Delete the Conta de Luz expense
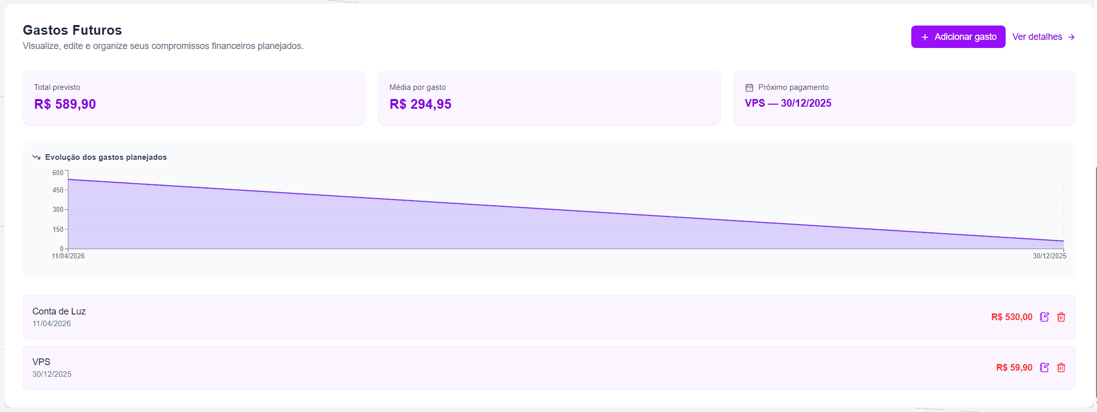Image resolution: width=1097 pixels, height=412 pixels. [x=1061, y=317]
